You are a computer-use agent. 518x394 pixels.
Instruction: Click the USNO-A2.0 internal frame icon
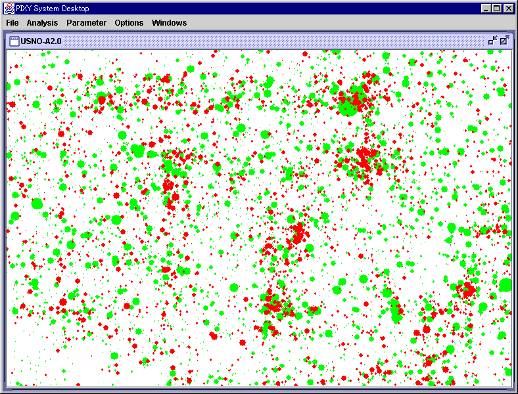[14, 41]
